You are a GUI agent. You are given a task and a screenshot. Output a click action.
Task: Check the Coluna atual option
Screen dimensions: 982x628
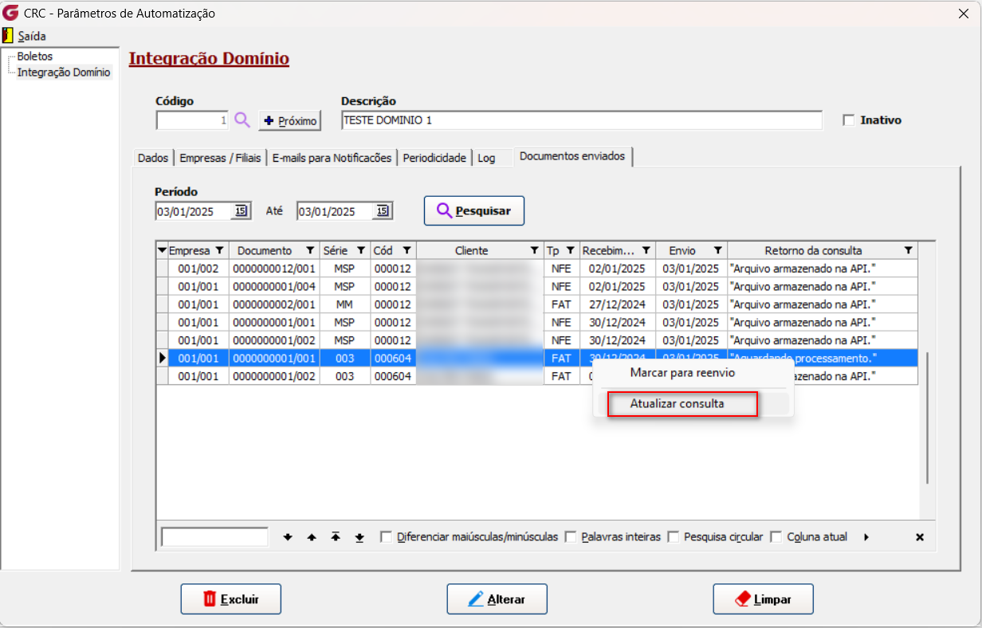coord(776,537)
